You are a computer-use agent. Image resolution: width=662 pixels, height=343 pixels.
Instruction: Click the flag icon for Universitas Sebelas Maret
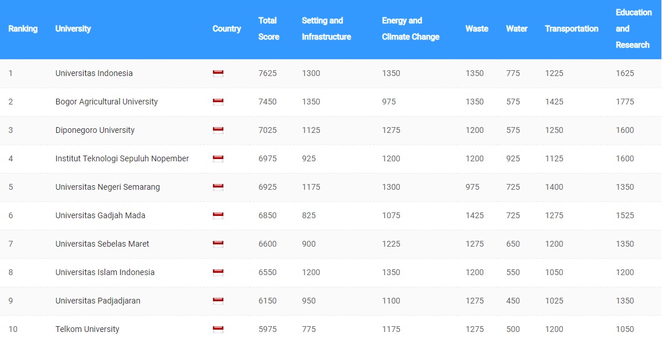218,244
